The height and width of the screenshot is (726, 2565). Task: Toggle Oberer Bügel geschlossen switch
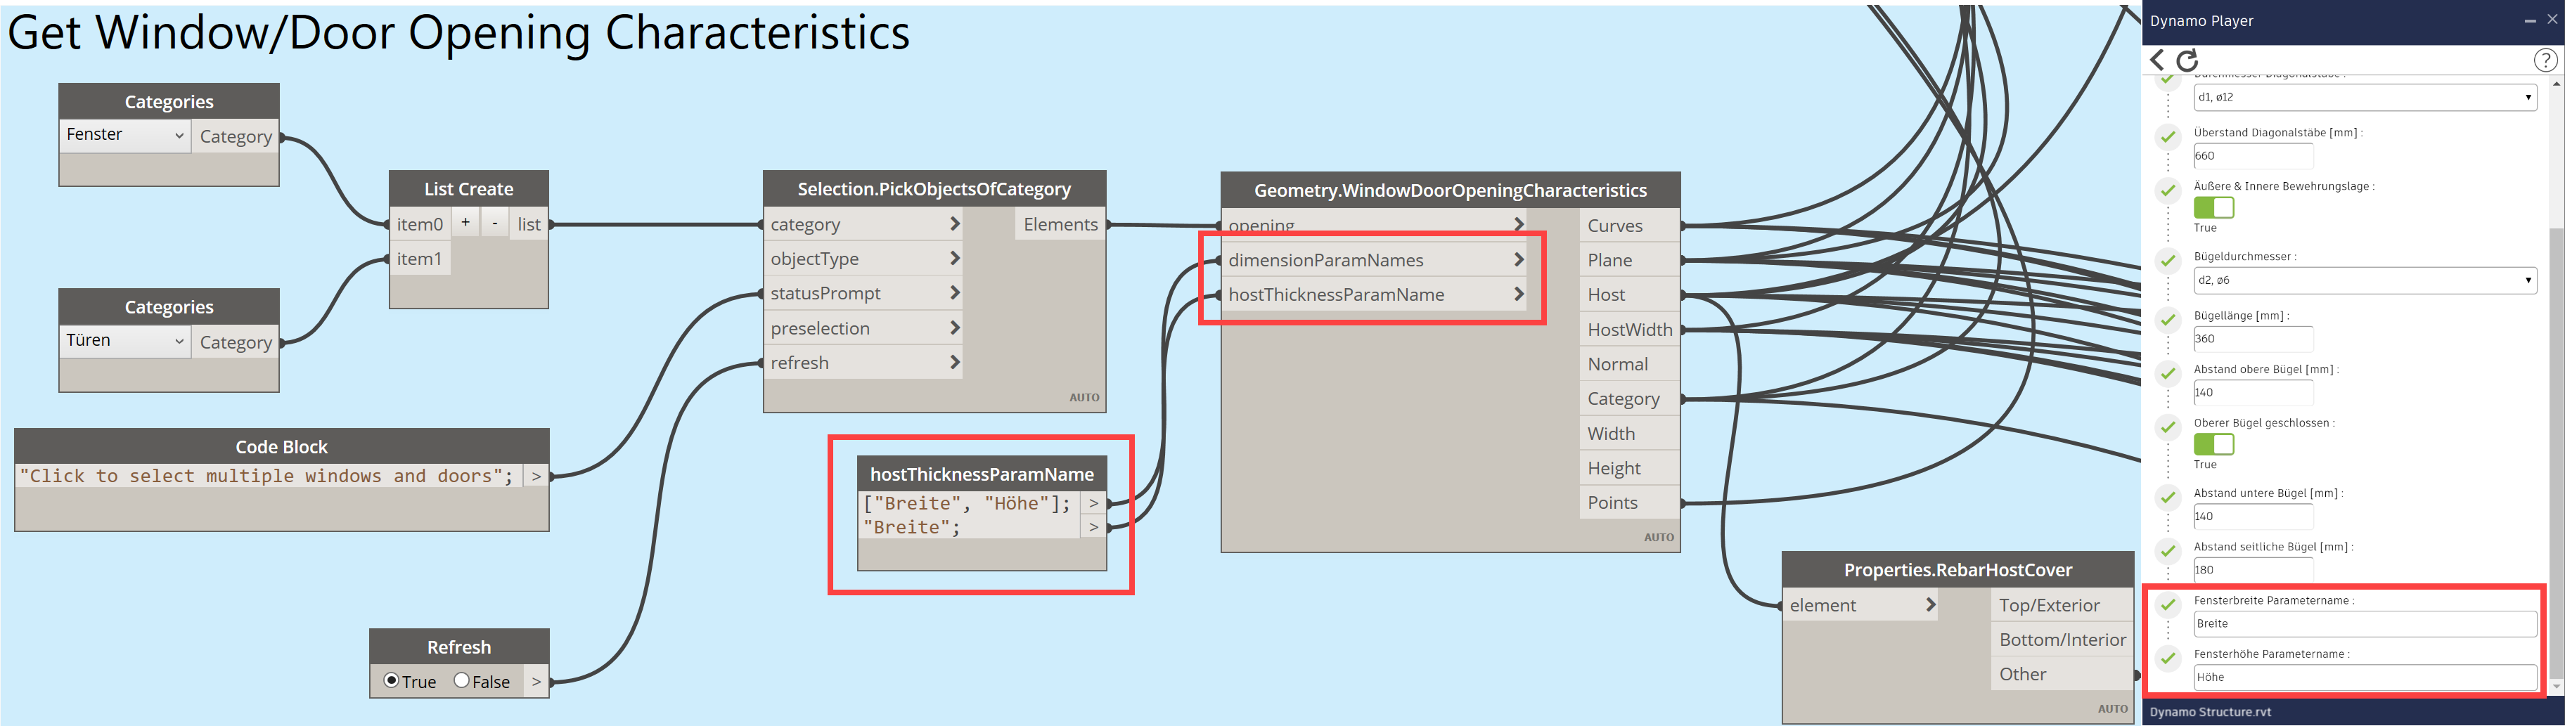click(2213, 444)
